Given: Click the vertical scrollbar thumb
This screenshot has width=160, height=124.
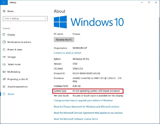Looking at the screenshot, I should click(x=159, y=49).
